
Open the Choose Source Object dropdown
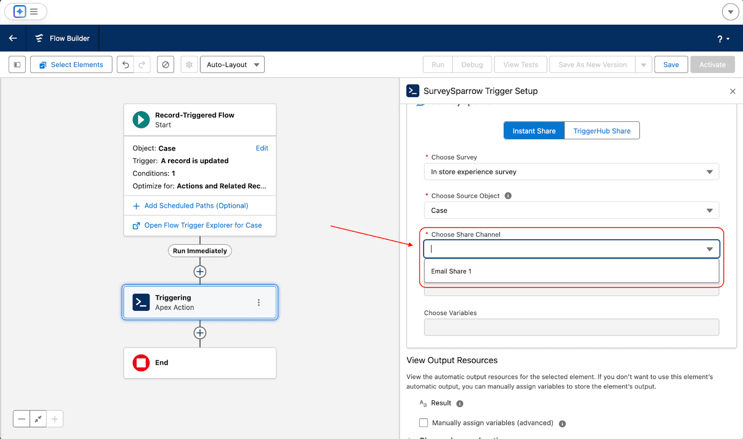(x=571, y=210)
